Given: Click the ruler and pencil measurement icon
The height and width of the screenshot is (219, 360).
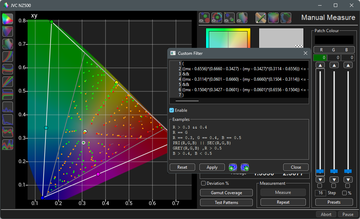Looking at the screenshot, I should [261, 17].
